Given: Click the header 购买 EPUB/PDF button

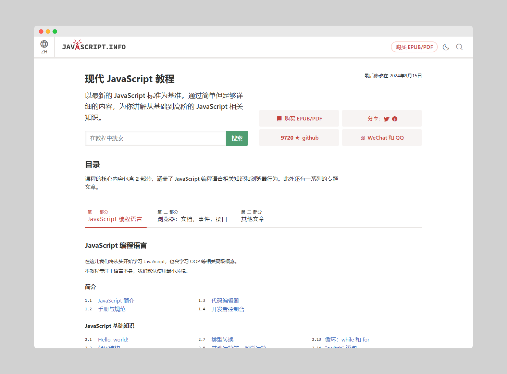Looking at the screenshot, I should pyautogui.click(x=414, y=47).
